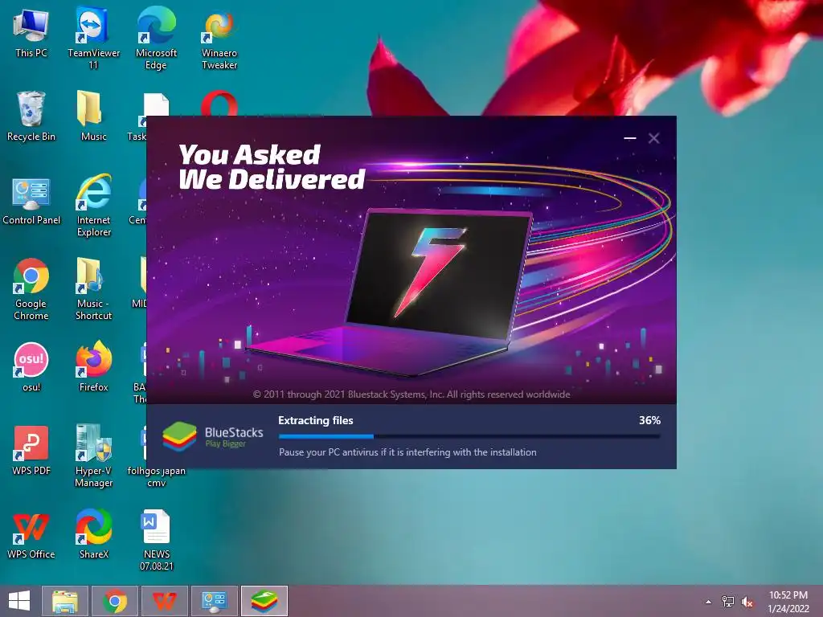Launch Google Chrome desktop shortcut

click(31, 288)
